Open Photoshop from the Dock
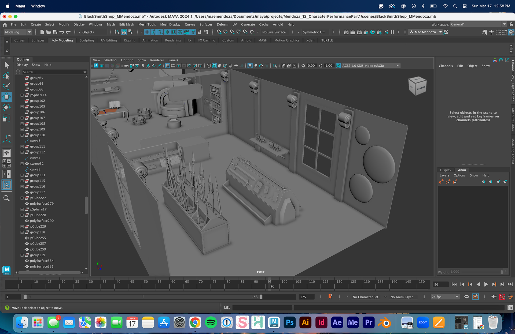 click(290, 322)
